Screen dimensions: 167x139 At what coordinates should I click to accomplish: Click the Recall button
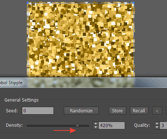[139, 110]
